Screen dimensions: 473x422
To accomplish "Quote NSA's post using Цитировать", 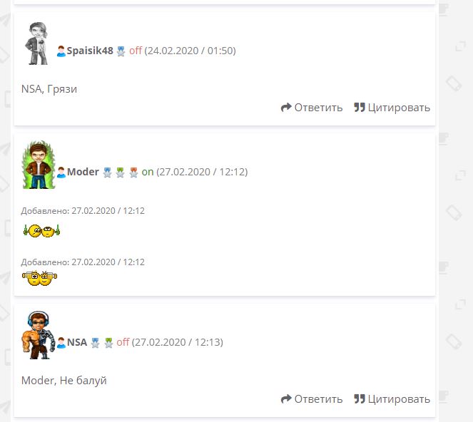I will pyautogui.click(x=392, y=398).
